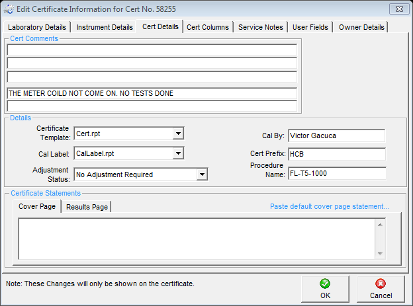This screenshot has width=413, height=306.
Task: Open the Adjustment Status dropdown
Action: pos(202,174)
